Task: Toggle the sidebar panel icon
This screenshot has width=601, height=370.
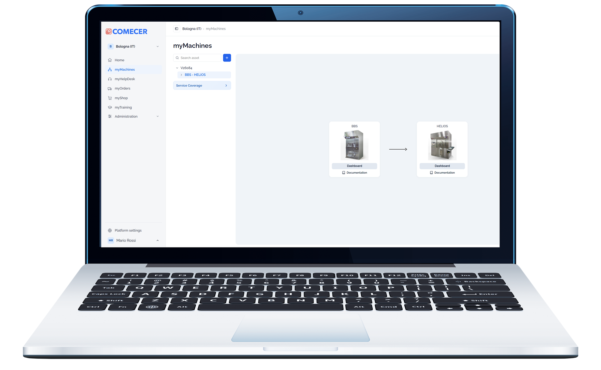Action: [177, 29]
